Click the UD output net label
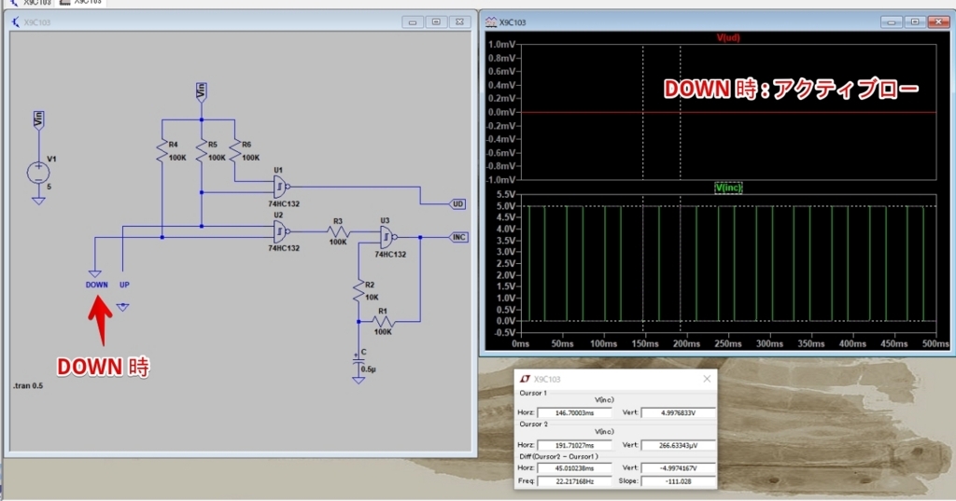This screenshot has width=956, height=501. coord(457,204)
